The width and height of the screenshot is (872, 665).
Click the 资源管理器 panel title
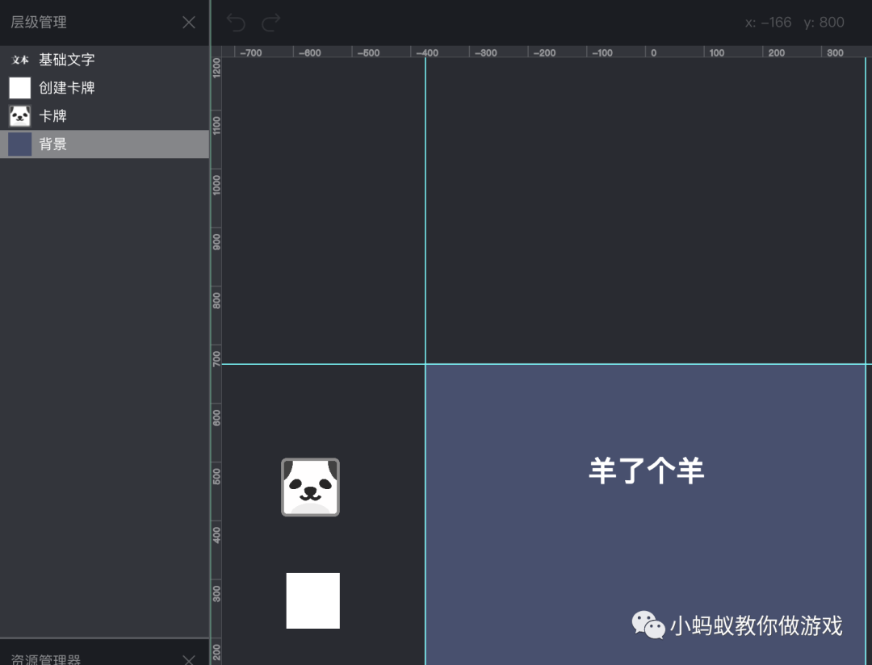[x=45, y=659]
